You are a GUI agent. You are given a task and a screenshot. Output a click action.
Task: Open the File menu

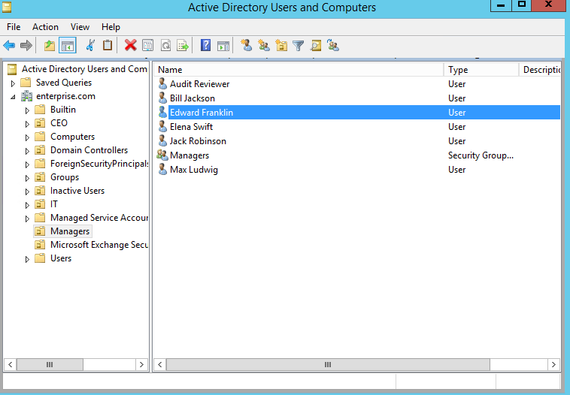point(14,27)
